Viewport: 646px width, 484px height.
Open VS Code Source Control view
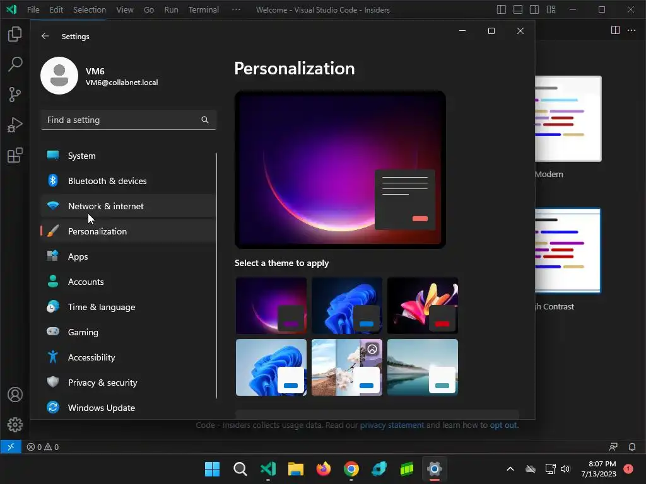tap(15, 95)
